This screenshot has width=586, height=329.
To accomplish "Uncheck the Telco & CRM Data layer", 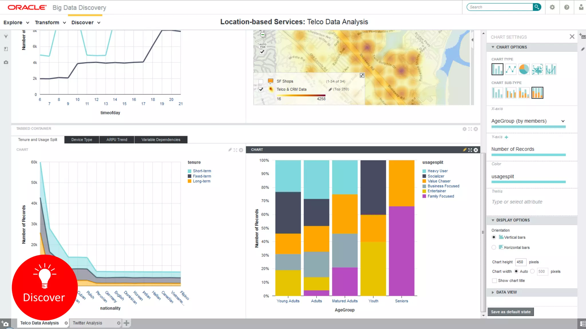I will tap(261, 89).
